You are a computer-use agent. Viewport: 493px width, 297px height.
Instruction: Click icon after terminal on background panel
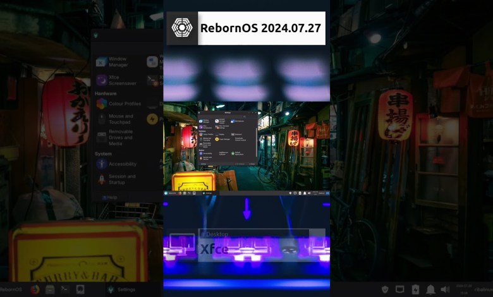point(80,289)
